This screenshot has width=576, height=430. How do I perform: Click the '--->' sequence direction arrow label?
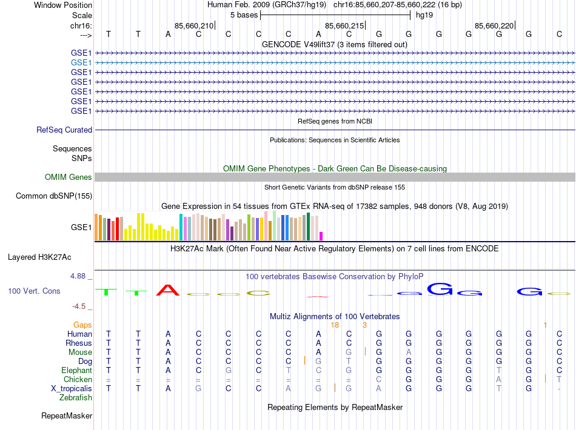tap(86, 35)
